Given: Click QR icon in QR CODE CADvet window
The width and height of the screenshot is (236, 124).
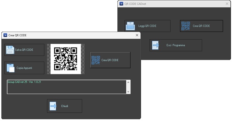Looking at the screenshot, I should coord(185,26).
